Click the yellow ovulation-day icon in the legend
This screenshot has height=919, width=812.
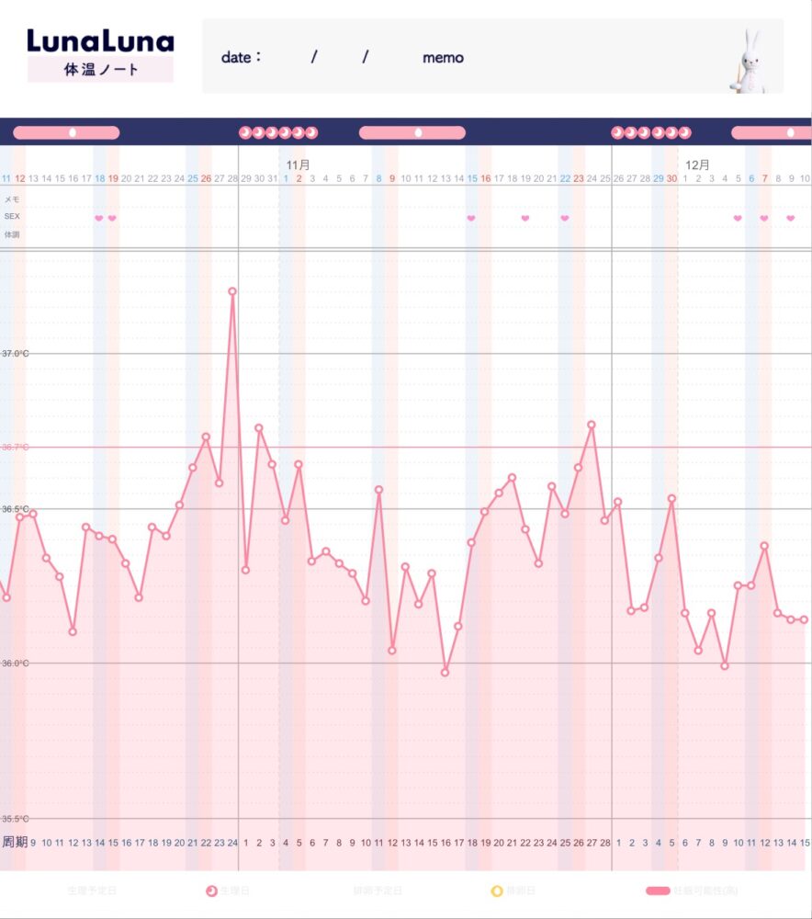(x=497, y=891)
